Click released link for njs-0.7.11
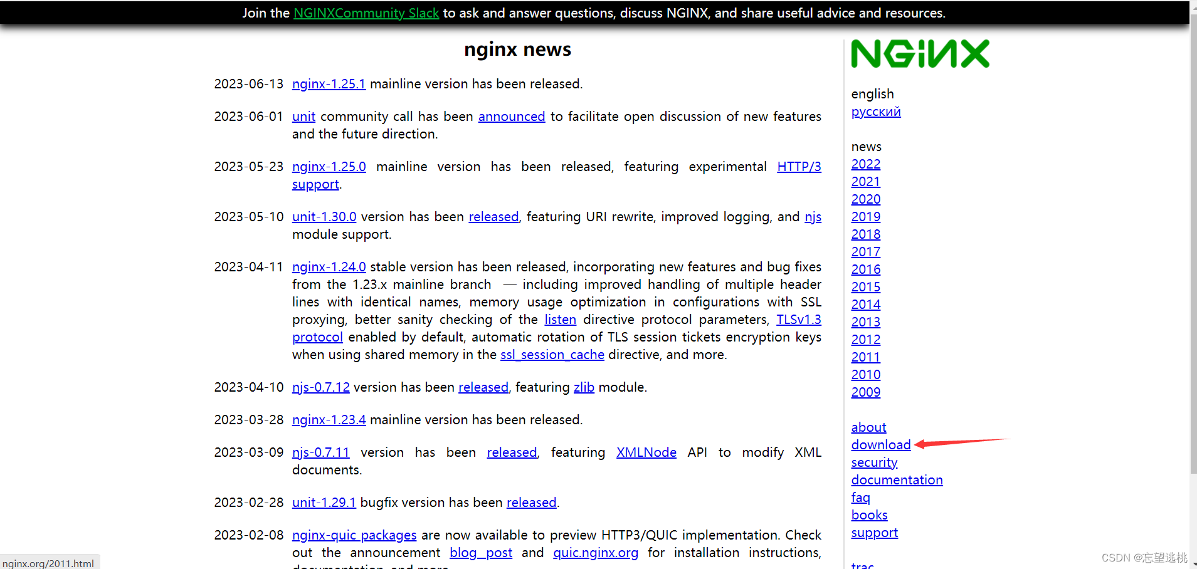The width and height of the screenshot is (1197, 569). 512,452
